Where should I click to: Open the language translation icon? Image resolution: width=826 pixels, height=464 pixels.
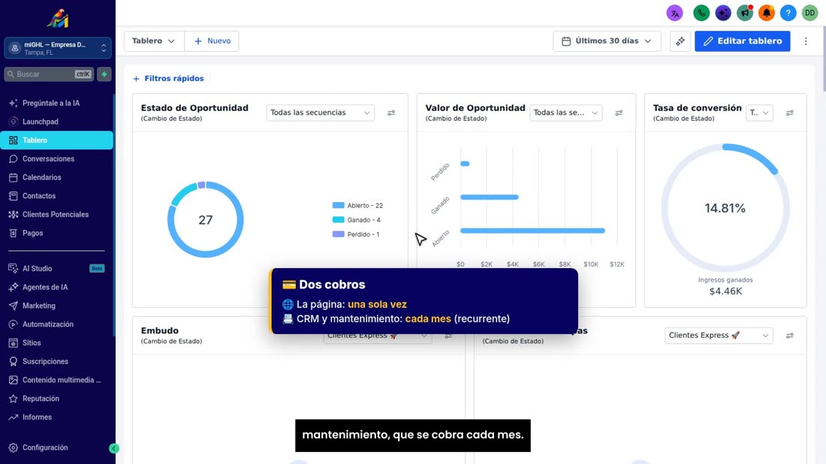674,13
